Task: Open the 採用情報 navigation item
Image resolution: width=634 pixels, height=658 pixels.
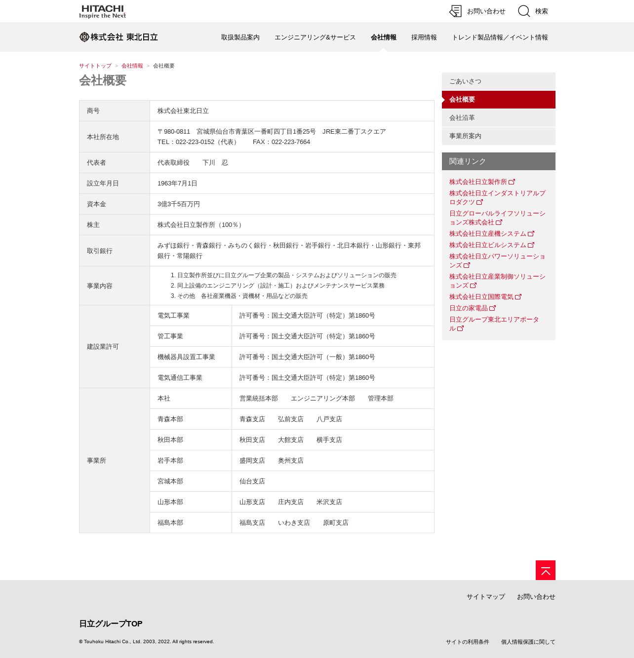Action: point(424,37)
